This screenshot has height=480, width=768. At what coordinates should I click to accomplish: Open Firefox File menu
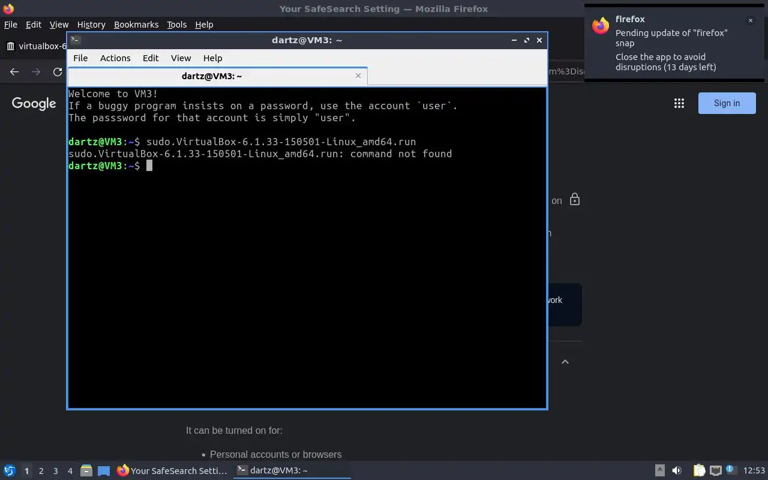[x=11, y=25]
